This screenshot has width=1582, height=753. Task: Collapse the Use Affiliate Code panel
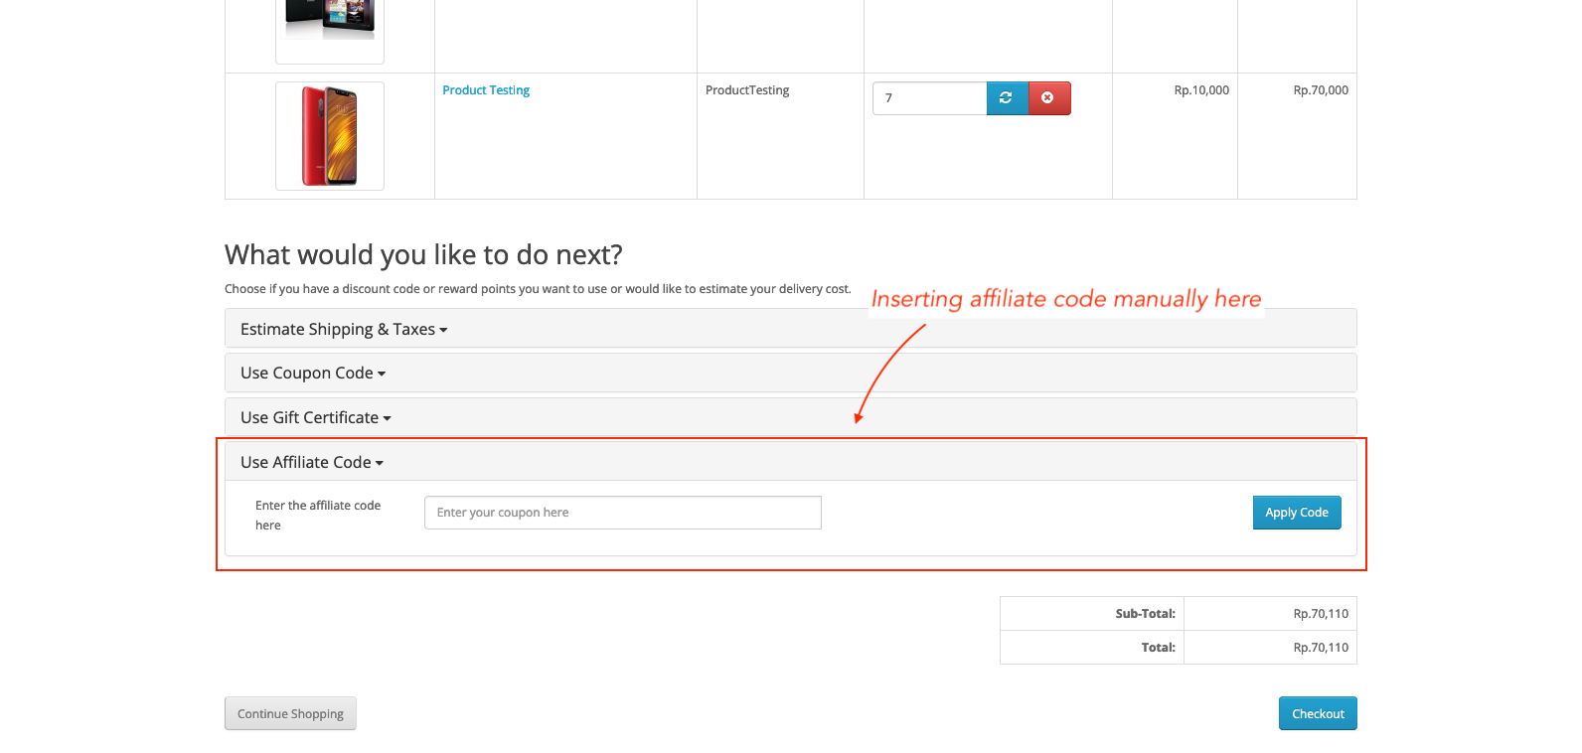coord(311,463)
